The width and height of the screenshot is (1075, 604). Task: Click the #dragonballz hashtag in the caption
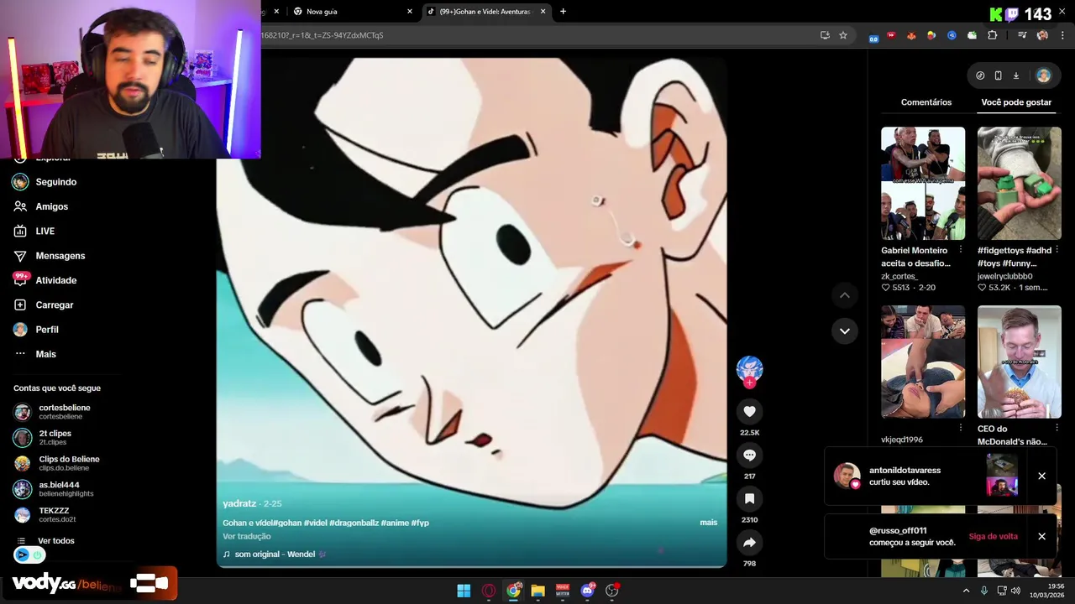354,523
